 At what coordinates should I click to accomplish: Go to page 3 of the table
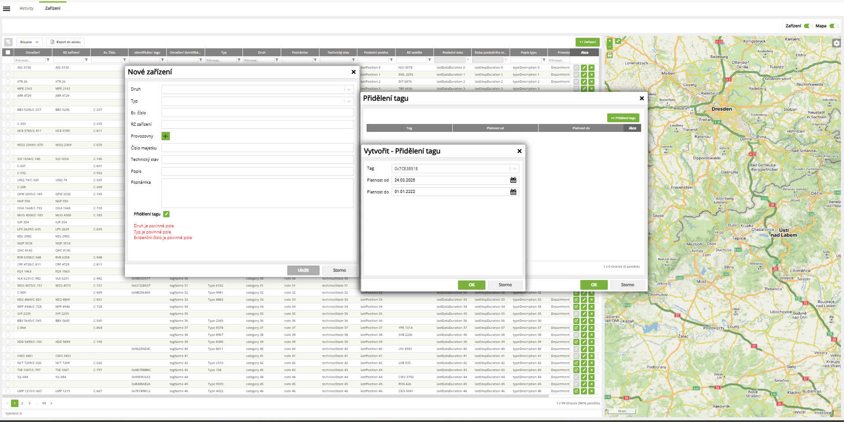click(x=29, y=403)
